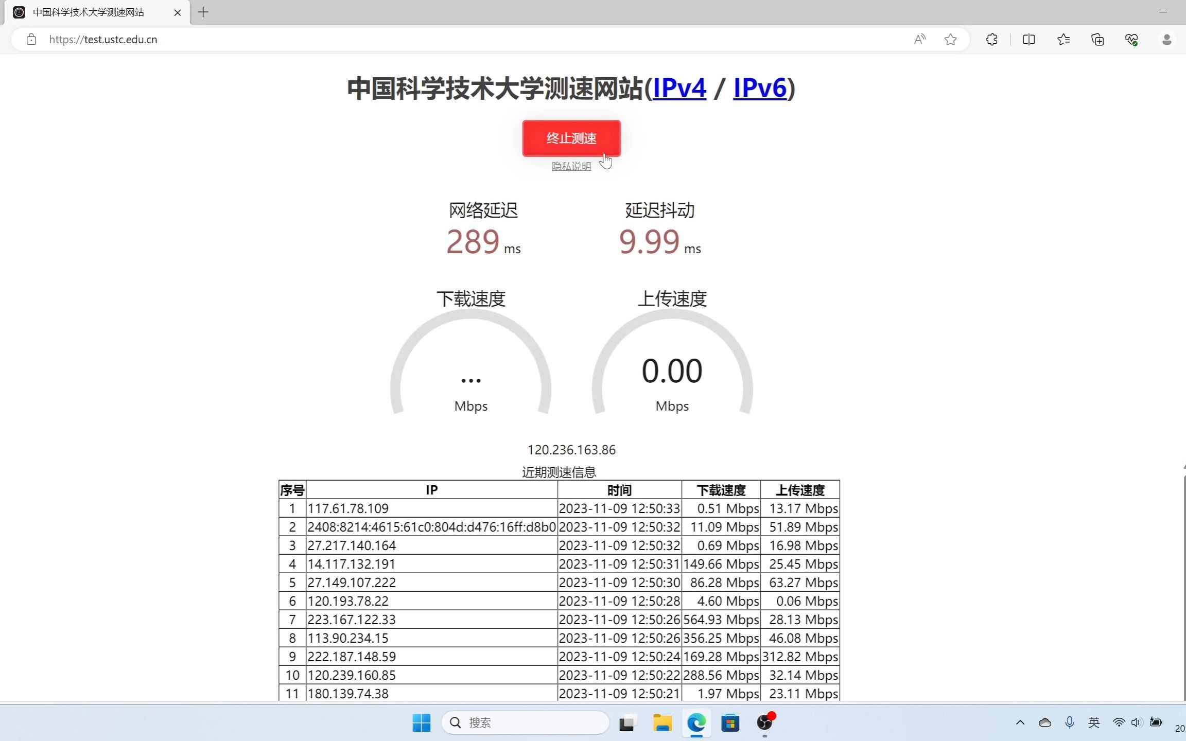Click the site lock icon in address bar

[x=31, y=40]
